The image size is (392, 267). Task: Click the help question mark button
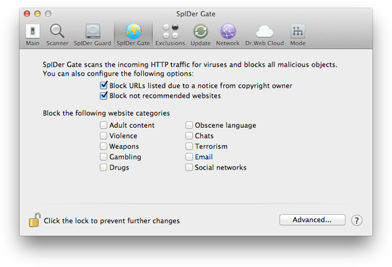pos(357,221)
